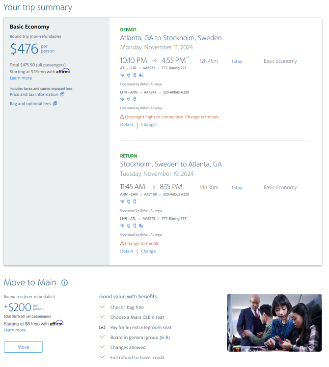329x367 pixels.
Task: Click the 10:10 PM departure time
Action: tap(134, 60)
